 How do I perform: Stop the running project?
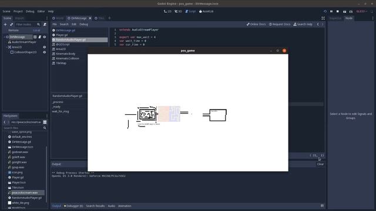pos(338,11)
